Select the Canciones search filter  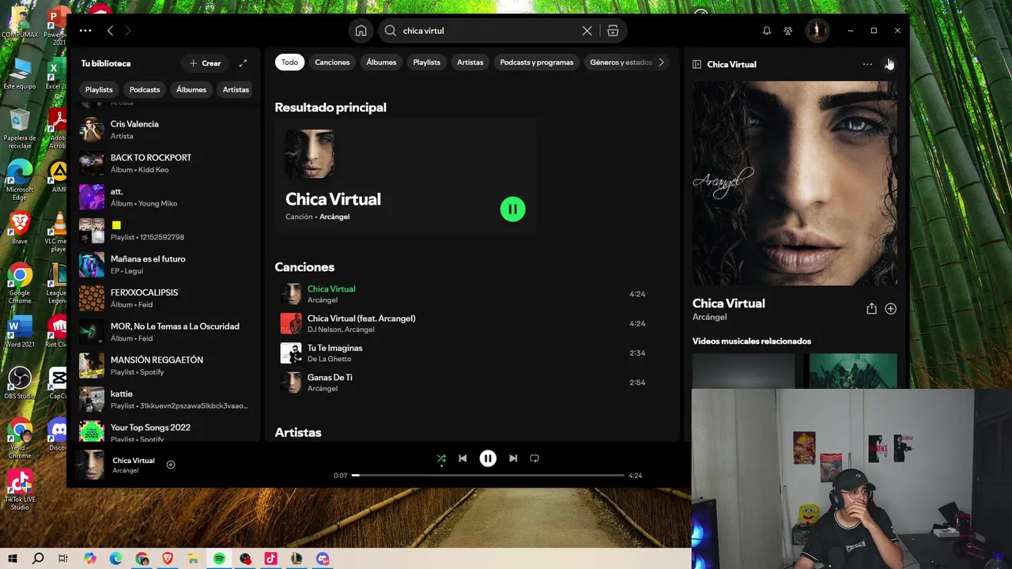(x=332, y=62)
